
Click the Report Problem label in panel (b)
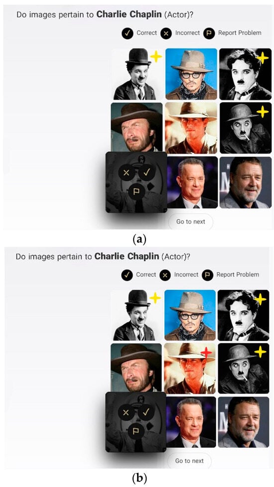coord(238,274)
